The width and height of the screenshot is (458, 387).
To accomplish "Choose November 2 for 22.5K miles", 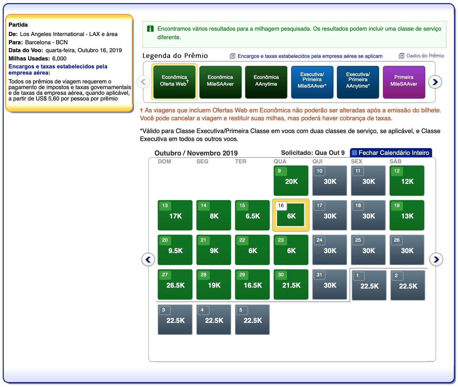I will [x=408, y=285].
